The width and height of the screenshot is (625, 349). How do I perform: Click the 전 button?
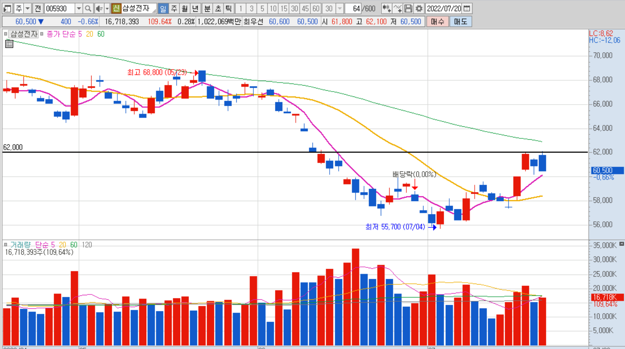coord(38,9)
